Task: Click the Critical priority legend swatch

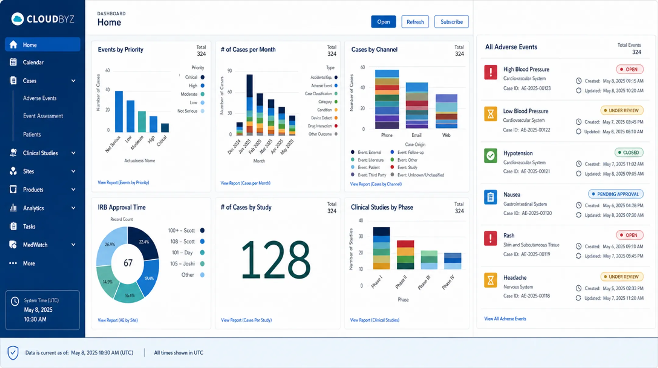Action: pyautogui.click(x=203, y=77)
